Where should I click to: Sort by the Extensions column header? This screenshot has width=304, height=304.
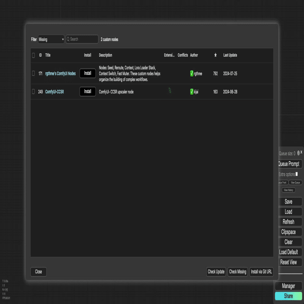click(x=169, y=55)
